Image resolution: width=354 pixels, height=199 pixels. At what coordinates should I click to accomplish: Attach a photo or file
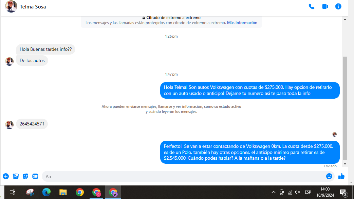[16, 176]
